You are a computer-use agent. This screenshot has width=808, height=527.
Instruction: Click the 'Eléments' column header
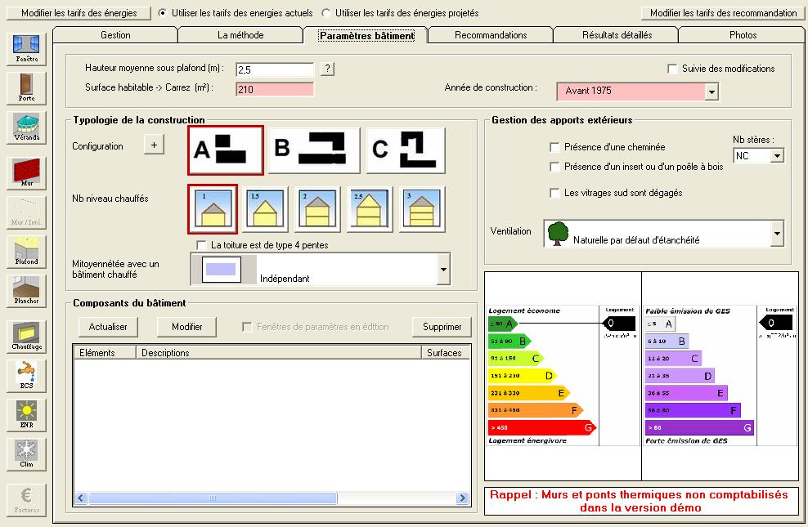105,352
